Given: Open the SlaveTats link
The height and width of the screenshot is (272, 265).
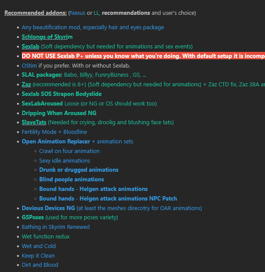Looking at the screenshot, I should pyautogui.click(x=34, y=122).
